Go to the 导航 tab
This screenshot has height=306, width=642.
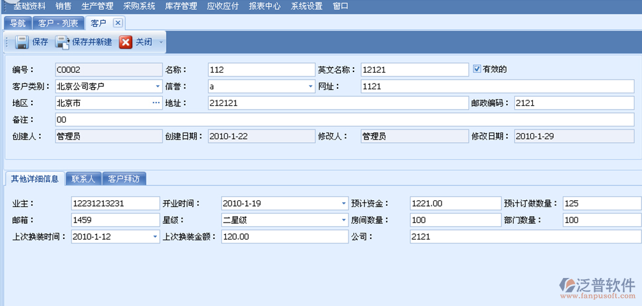[18, 24]
